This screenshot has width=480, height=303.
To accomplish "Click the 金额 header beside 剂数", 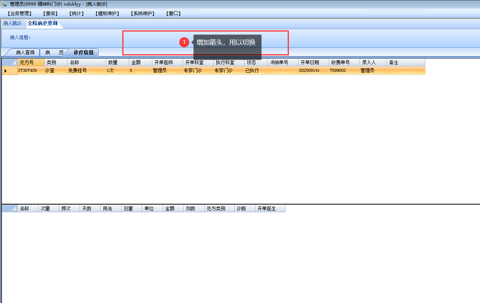I will tap(173, 208).
